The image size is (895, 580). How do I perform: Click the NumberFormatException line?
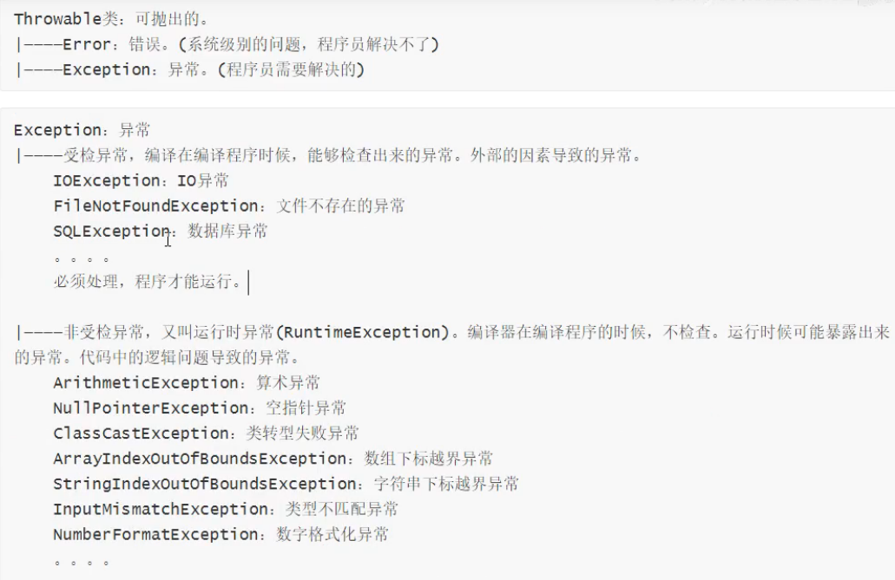pos(220,534)
